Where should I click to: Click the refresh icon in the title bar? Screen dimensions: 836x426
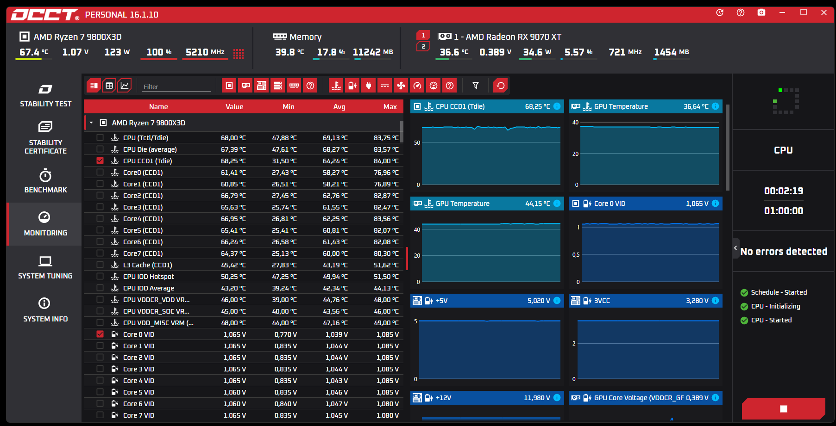[720, 12]
